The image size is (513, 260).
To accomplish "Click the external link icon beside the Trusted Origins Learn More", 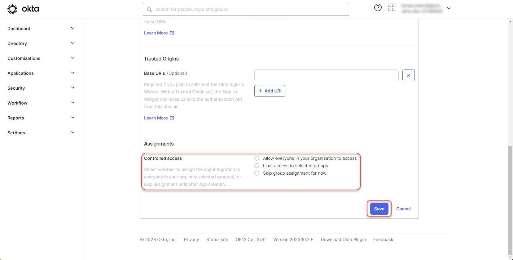I will pos(172,118).
